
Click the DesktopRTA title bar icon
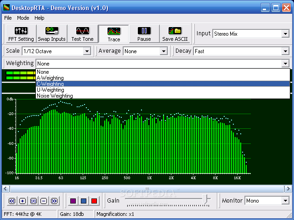pyautogui.click(x=6, y=8)
